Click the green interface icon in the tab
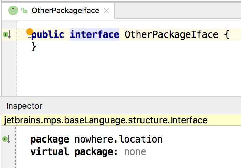The width and height of the screenshot is (241, 168). (x=13, y=11)
